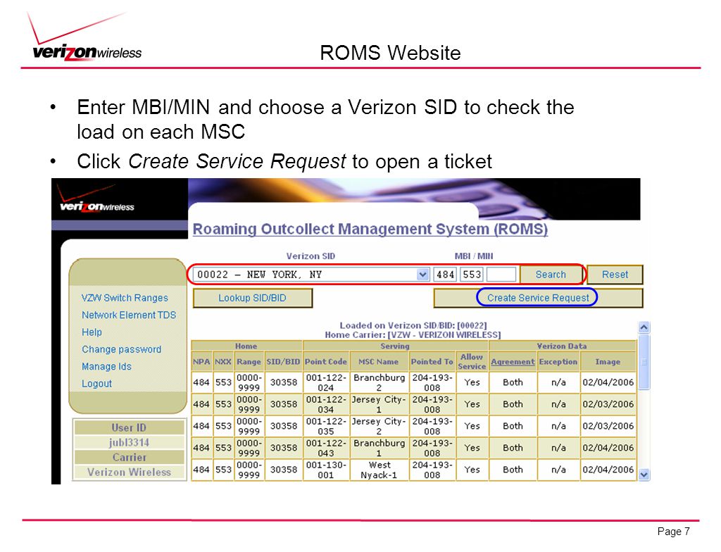Image resolution: width=721 pixels, height=552 pixels.
Task: Click MSC name Jersey City-2 cell
Action: coord(379,427)
